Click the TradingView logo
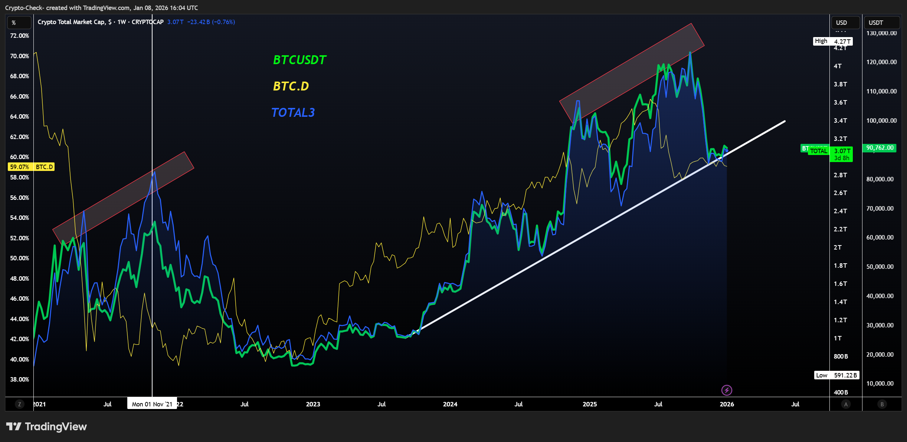The width and height of the screenshot is (907, 442). click(46, 426)
